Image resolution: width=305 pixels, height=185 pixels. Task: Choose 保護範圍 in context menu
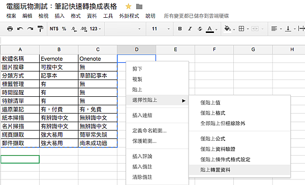click(x=158, y=141)
